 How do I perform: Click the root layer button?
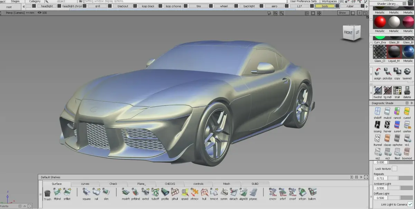(9, 7)
